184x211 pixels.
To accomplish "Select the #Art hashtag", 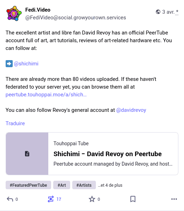I will [x=62, y=185].
